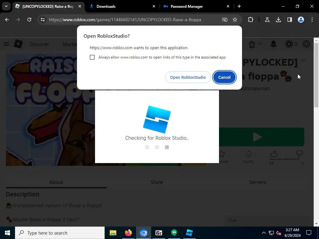Screen dimensions: 319x239
Task: Click the Raise a Floppa game thumbnail
Action: [x=50, y=110]
